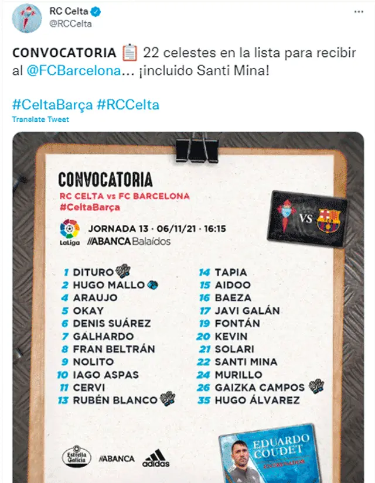Image resolution: width=375 pixels, height=483 pixels.
Task: Open the RC Celta profile avatar
Action: pos(27,18)
